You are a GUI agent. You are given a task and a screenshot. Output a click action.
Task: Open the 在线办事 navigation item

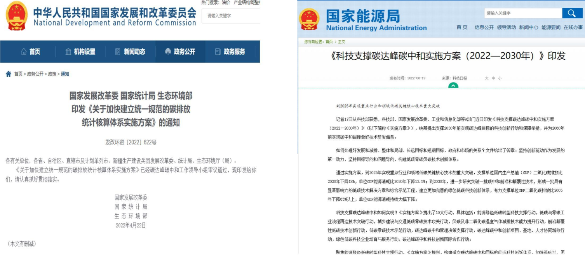[x=574, y=27]
